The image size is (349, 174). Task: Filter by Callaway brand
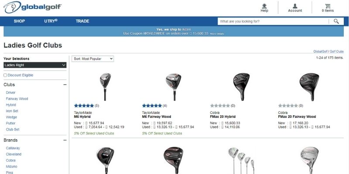[13, 148]
